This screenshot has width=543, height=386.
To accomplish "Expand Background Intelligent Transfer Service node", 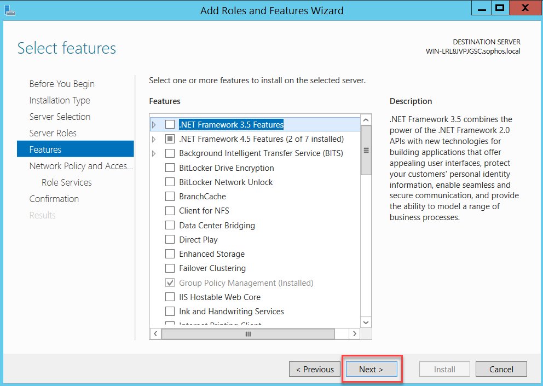I will tap(154, 153).
